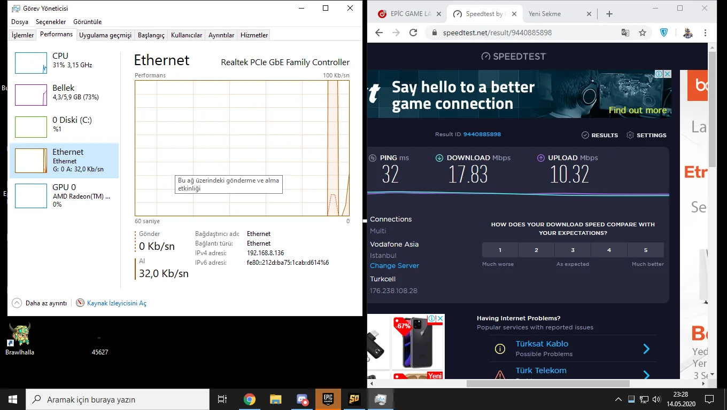Screen dimensions: 727x410
Task: Go back in the Chrome browser
Action: tap(379, 33)
